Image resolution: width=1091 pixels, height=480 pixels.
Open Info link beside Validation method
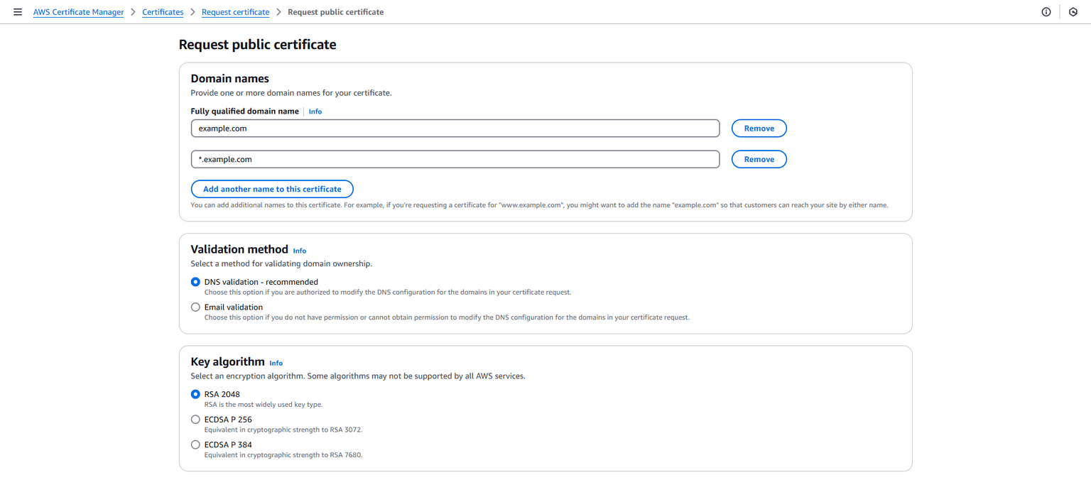299,251
